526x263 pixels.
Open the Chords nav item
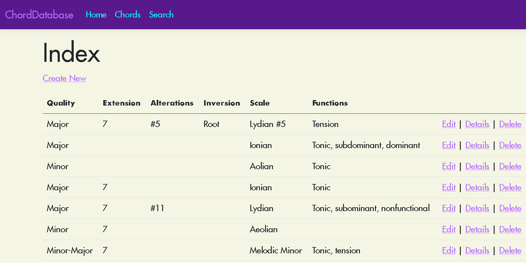128,14
